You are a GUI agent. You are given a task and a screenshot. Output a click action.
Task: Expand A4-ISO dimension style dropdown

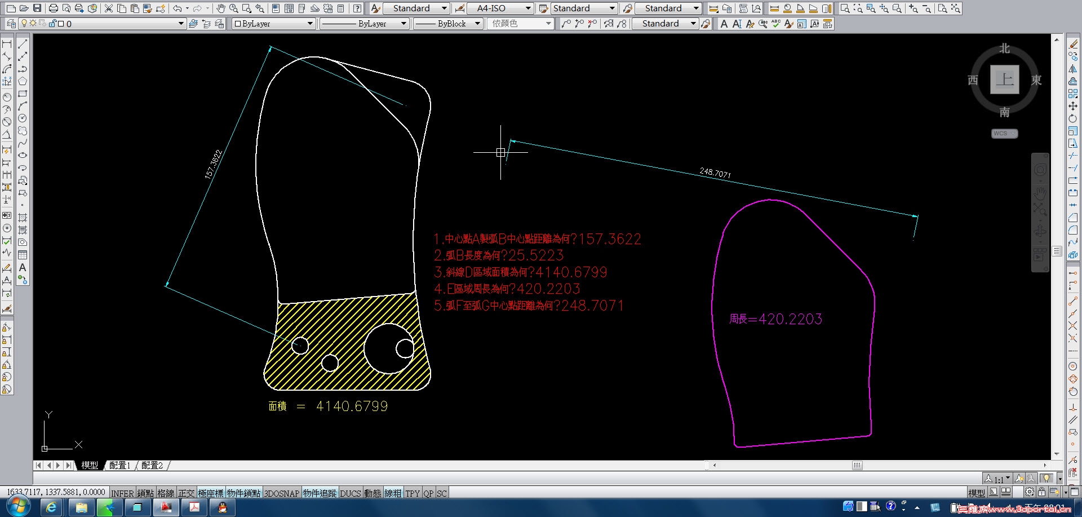[x=528, y=8]
